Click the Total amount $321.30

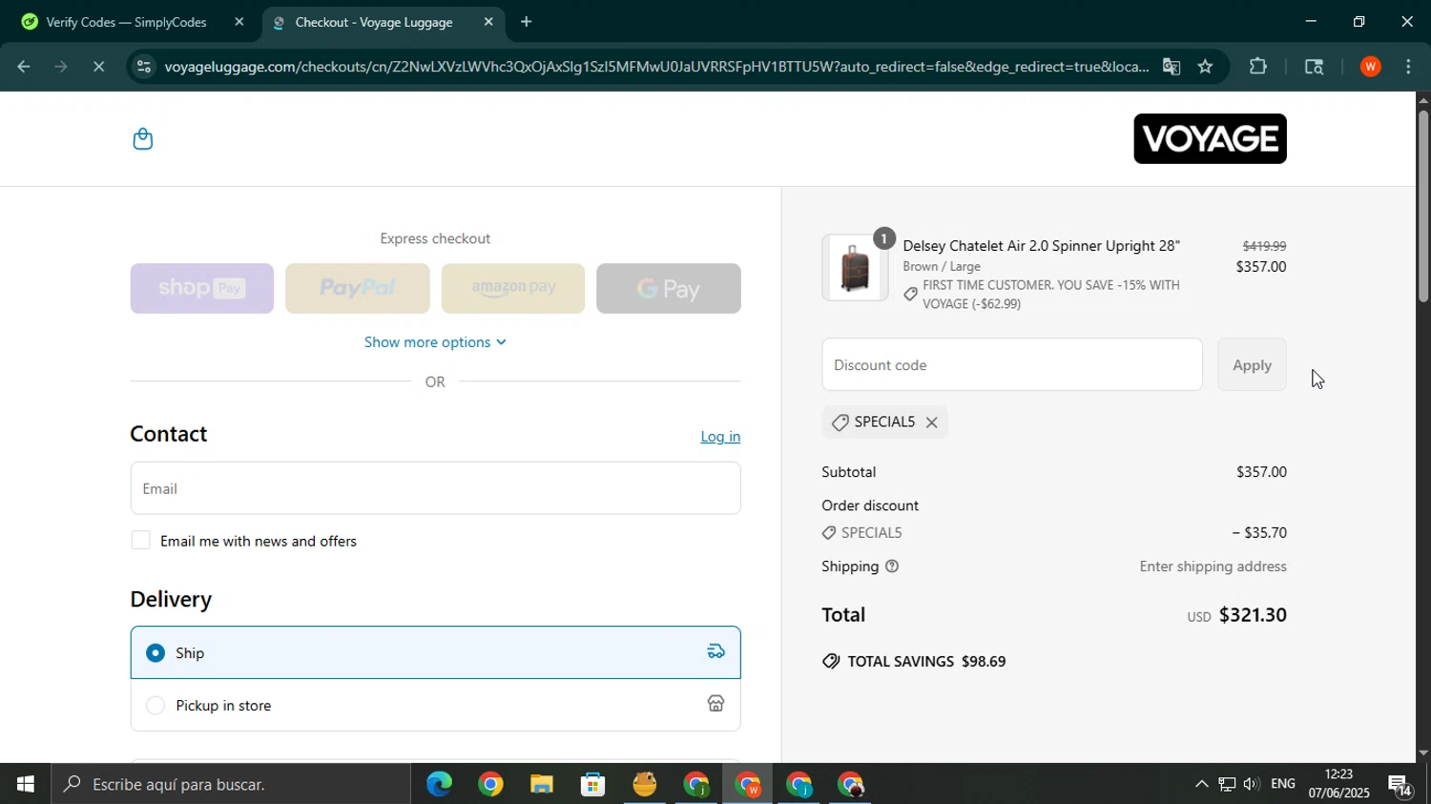(1253, 615)
